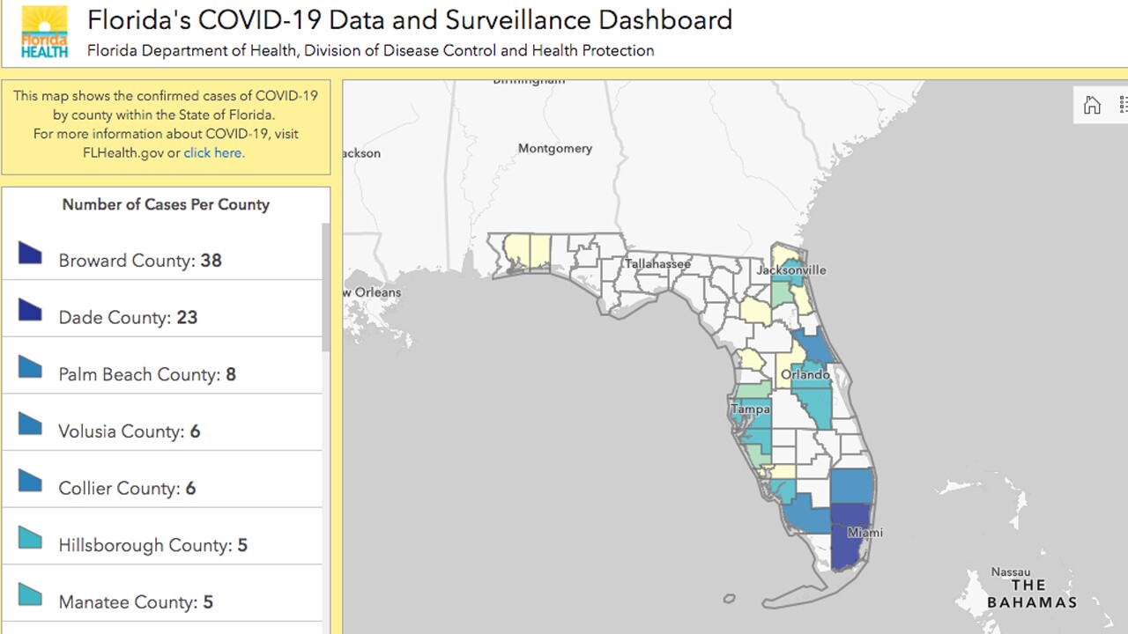Image resolution: width=1128 pixels, height=634 pixels.
Task: Click the Number of Cases Per County header
Action: (x=166, y=204)
